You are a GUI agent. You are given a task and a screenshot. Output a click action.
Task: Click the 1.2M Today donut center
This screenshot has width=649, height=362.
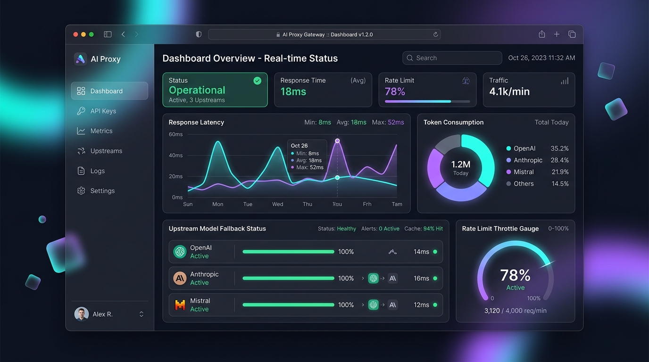pyautogui.click(x=461, y=167)
